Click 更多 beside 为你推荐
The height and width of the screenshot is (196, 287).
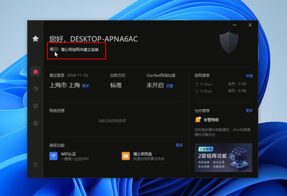point(249,111)
